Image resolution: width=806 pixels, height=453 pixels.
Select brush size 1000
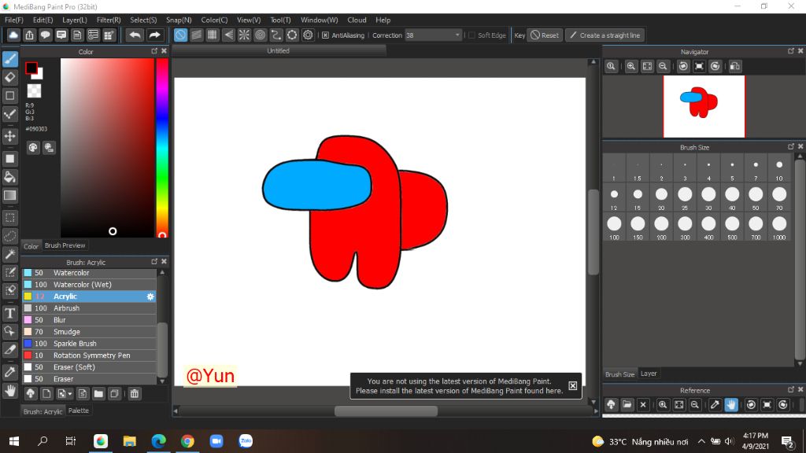pos(779,227)
